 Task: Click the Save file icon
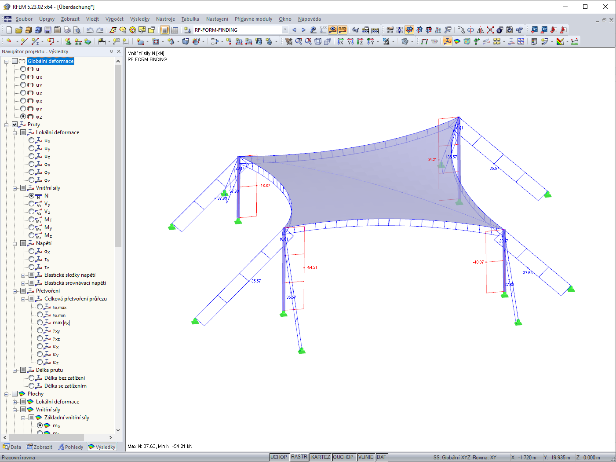tap(47, 30)
